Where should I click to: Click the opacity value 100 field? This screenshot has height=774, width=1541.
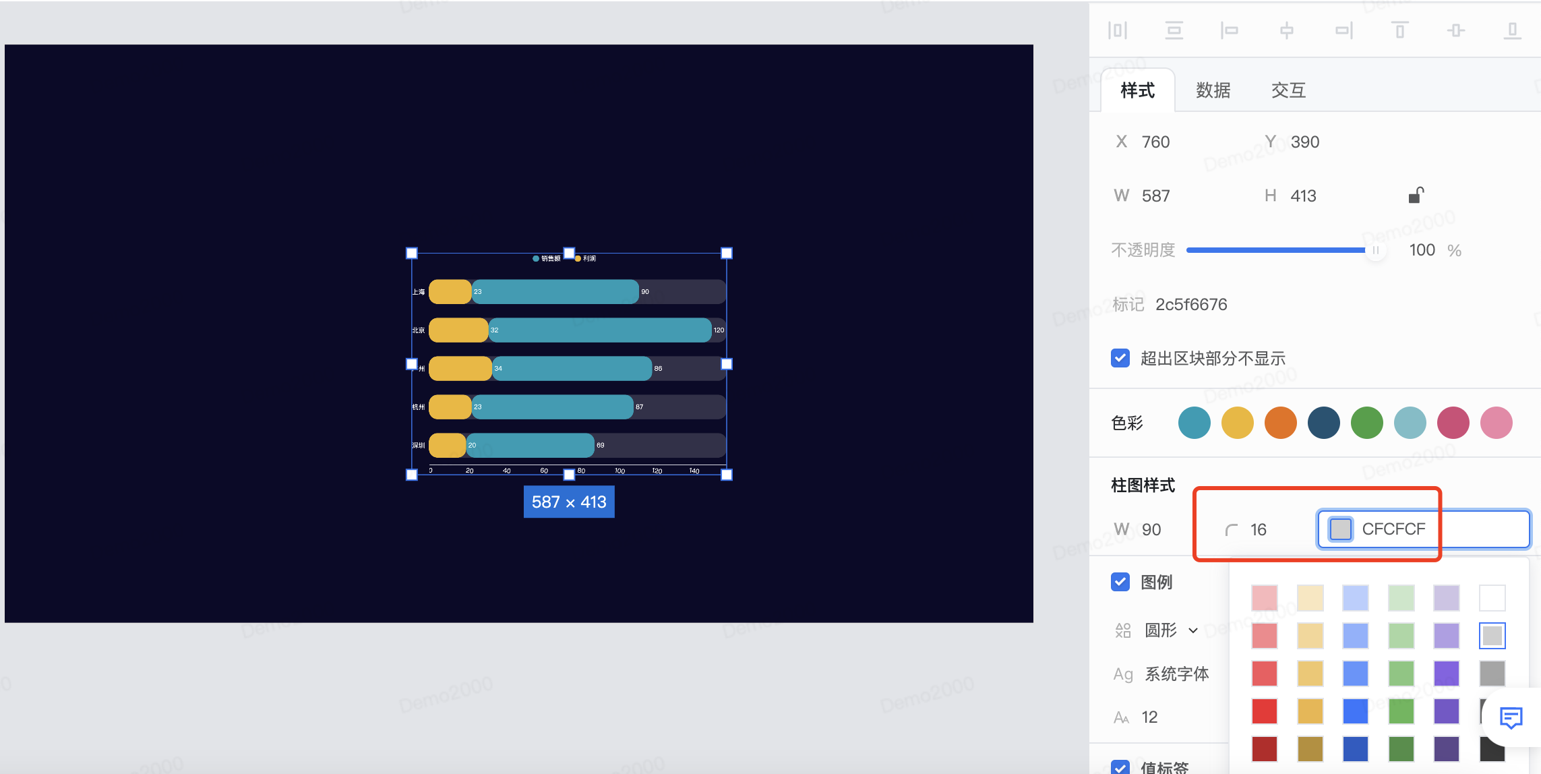pos(1422,250)
